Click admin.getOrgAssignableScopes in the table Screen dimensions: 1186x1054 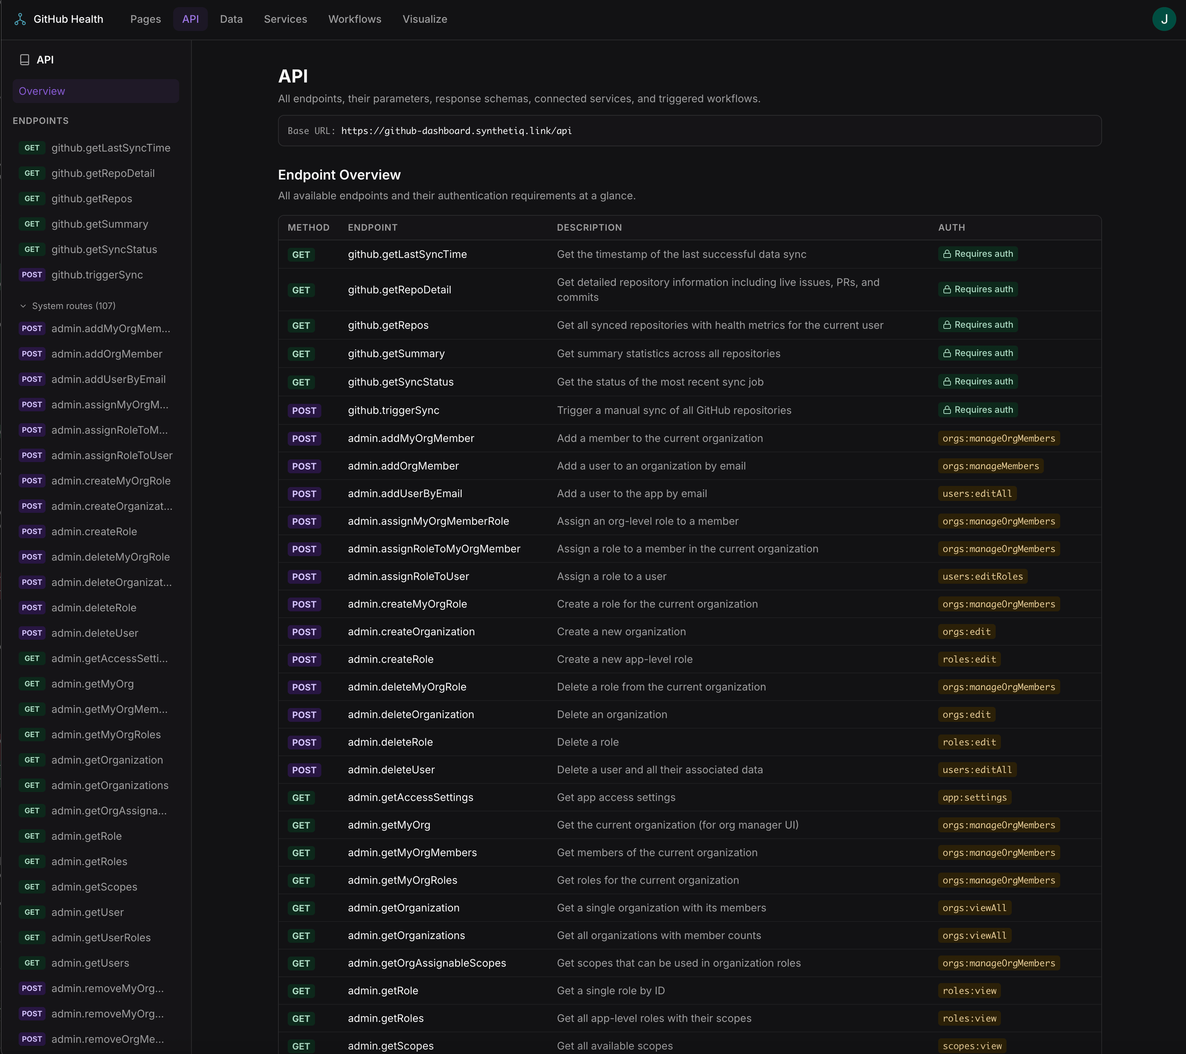coord(427,963)
